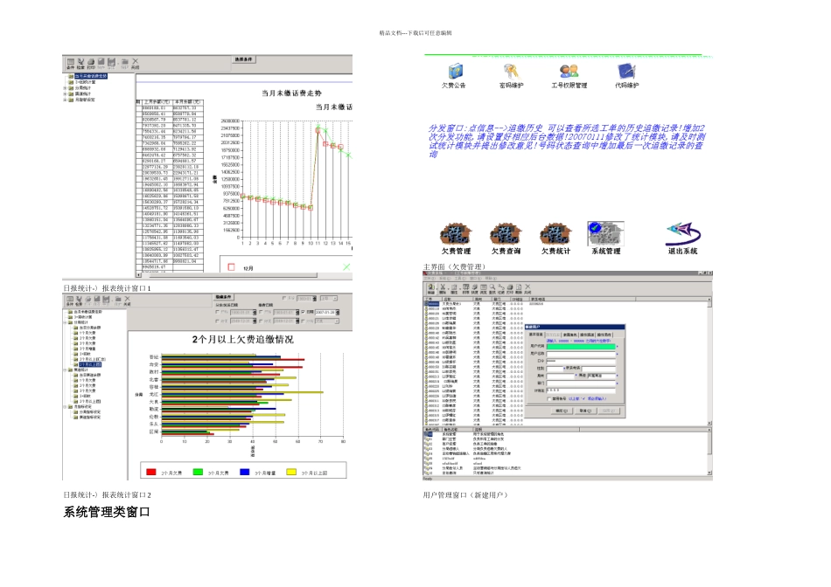The image size is (831, 587).
Task: Click 条件 icon in 报表统计窗口2 toolbar
Action: (69, 300)
